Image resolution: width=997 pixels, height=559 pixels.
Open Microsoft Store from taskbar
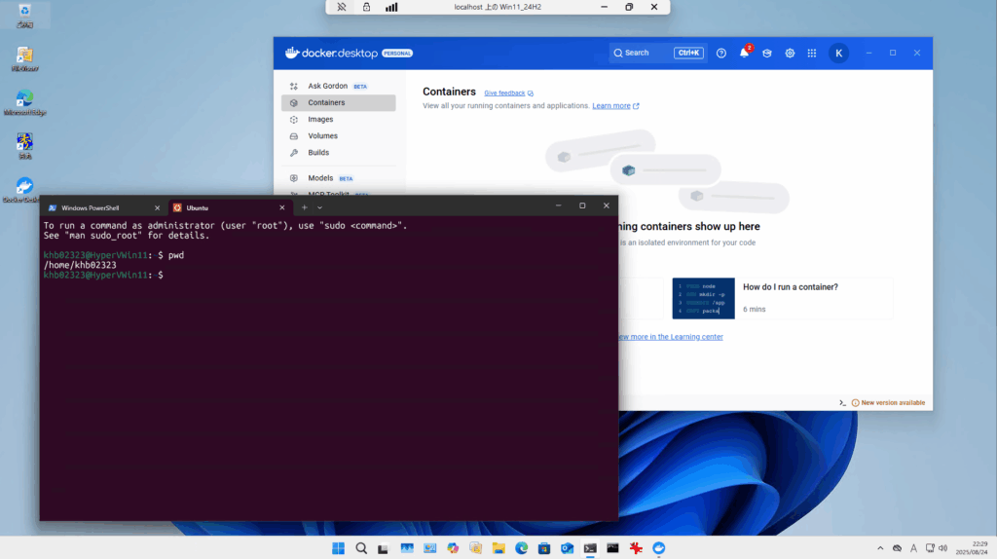pyautogui.click(x=544, y=548)
